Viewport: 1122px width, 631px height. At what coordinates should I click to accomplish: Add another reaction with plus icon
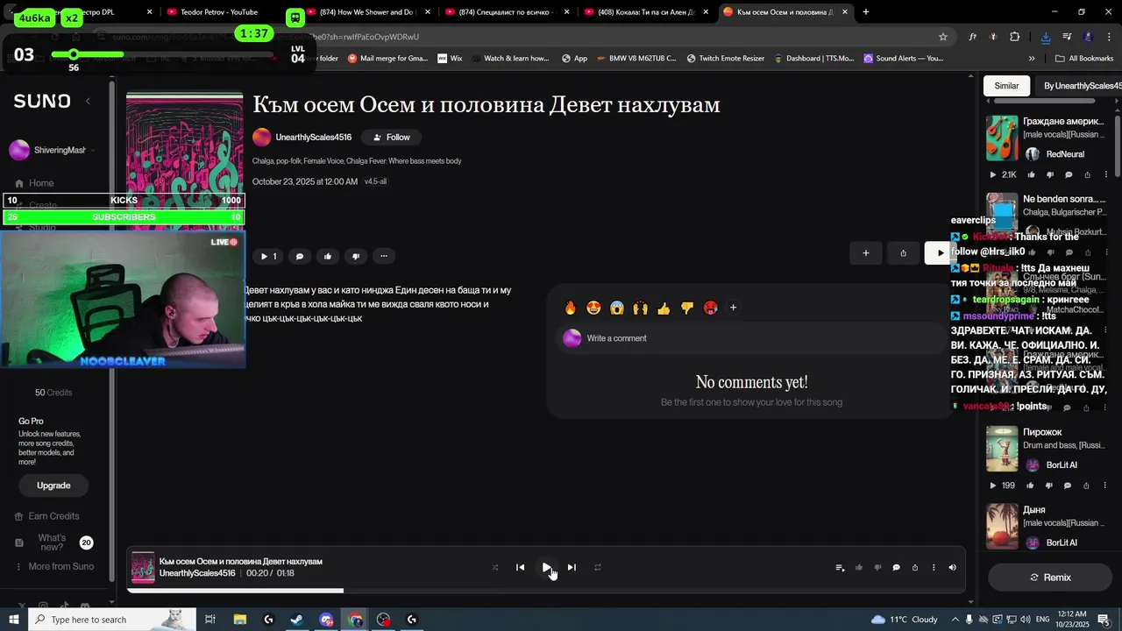click(734, 308)
